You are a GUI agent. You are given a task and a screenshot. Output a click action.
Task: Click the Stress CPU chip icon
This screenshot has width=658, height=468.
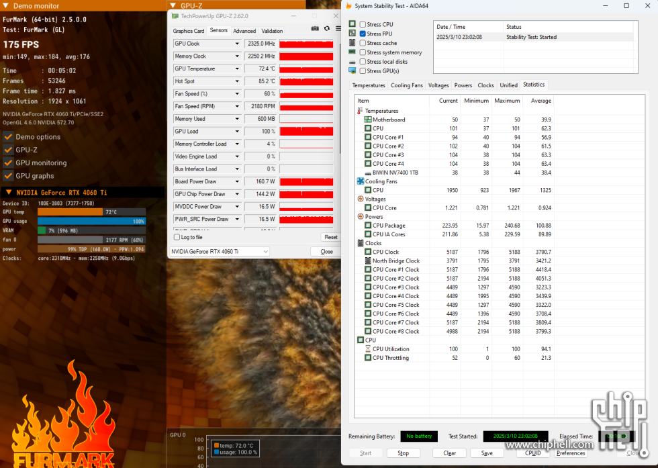pos(352,24)
